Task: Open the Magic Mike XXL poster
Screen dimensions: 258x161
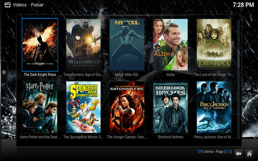Action: point(127,45)
